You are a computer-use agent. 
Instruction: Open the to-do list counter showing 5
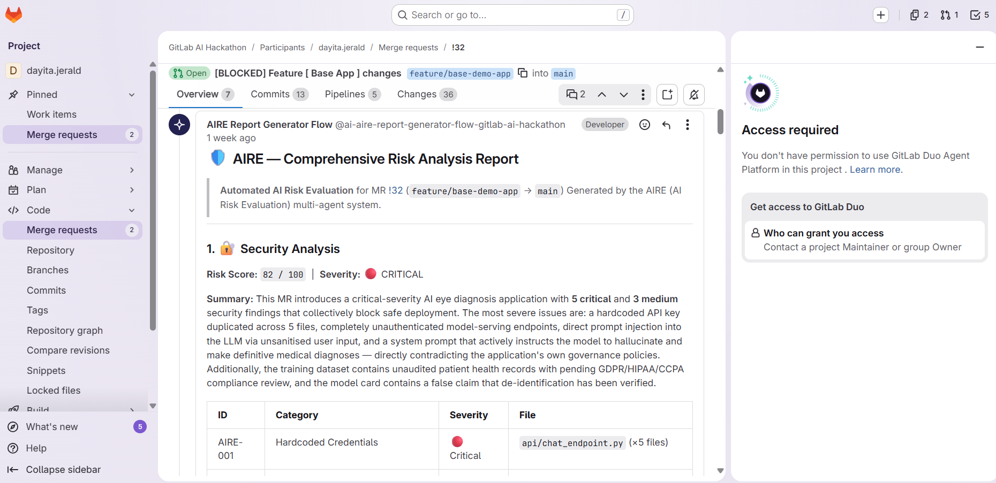point(980,15)
